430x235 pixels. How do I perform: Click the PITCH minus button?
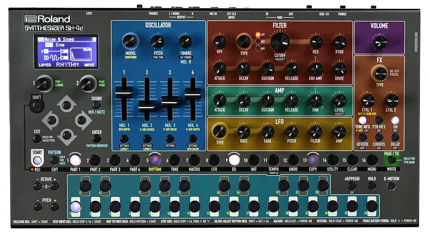pyautogui.click(x=38, y=207)
